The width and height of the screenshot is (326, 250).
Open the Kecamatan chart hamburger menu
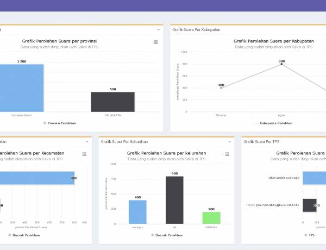tap(84, 154)
